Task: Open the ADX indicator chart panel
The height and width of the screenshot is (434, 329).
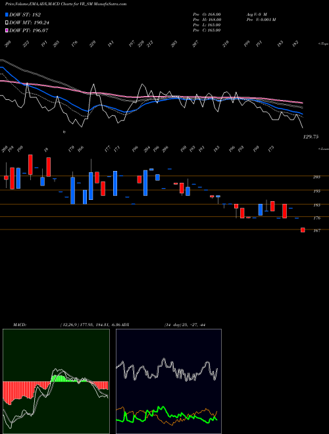Action: point(168,381)
